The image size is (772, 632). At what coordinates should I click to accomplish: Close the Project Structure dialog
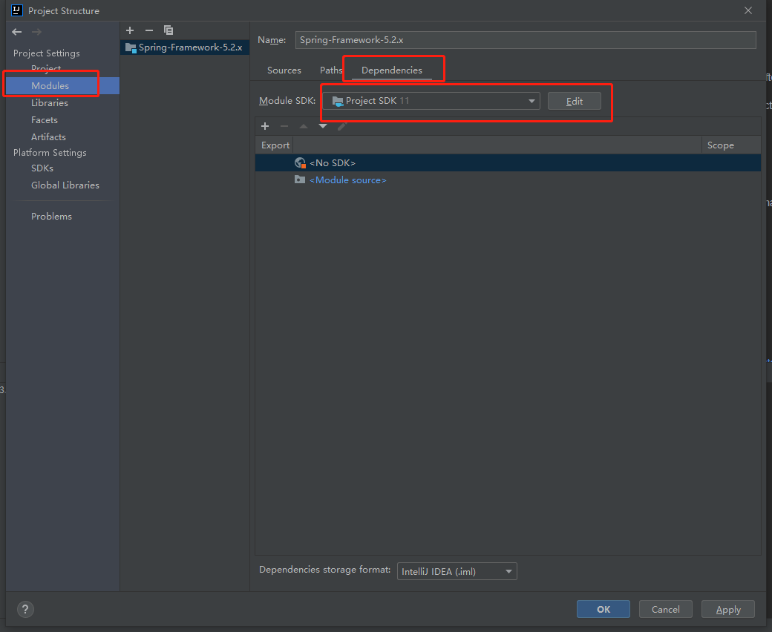(748, 10)
